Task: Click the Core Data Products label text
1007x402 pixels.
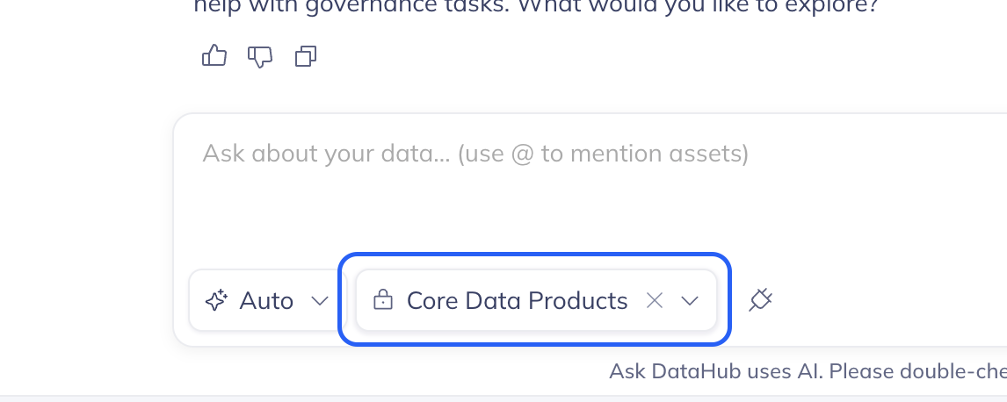Action: click(517, 301)
